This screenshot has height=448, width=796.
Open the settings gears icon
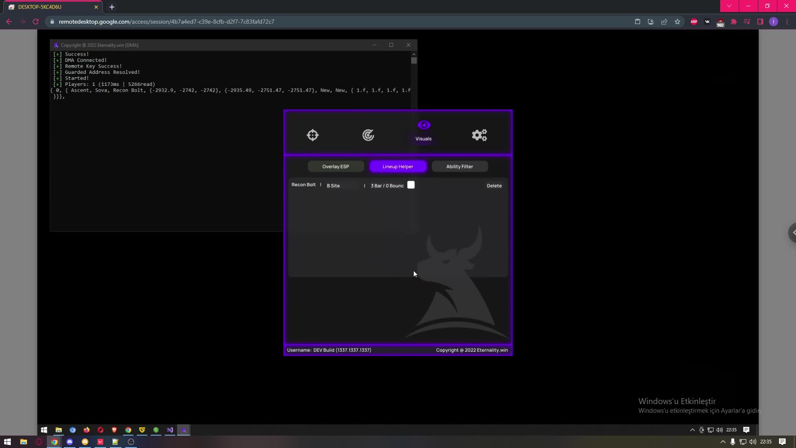click(x=479, y=135)
